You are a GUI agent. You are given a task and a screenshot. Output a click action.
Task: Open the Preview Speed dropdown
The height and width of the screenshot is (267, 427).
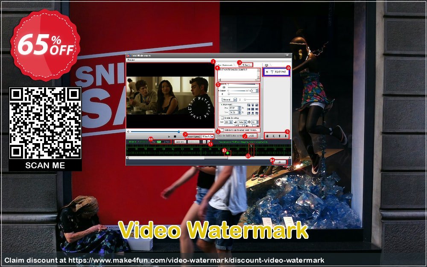208,137
